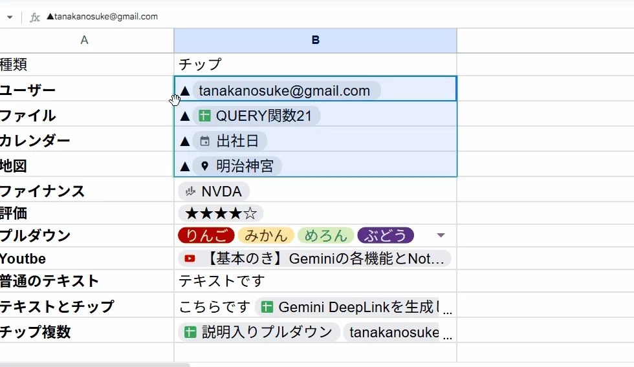Click the purple ぶどう dropdown chip
634x367 pixels.
[386, 235]
